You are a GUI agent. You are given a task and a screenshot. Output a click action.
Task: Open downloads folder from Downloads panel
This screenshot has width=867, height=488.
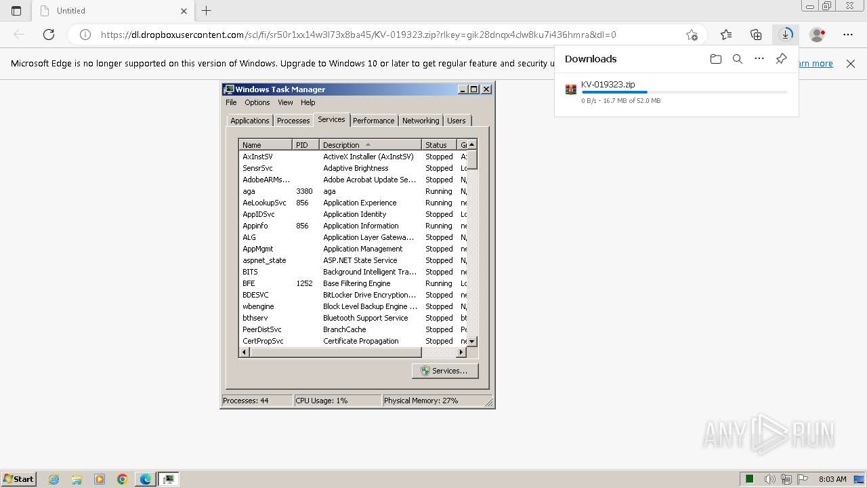pos(716,59)
